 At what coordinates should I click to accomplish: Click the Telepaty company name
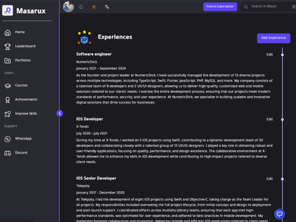point(83,186)
